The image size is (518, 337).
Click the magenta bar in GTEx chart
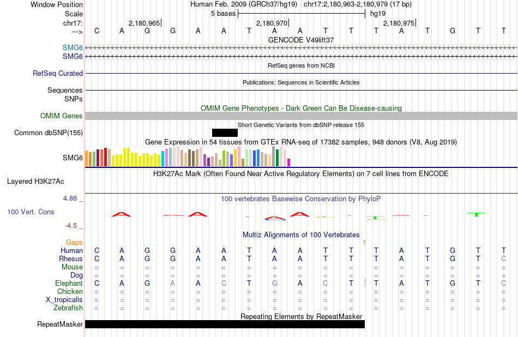point(288,163)
